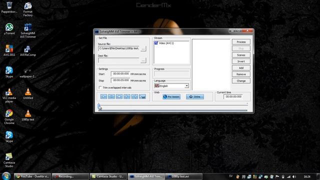Select AVI ReComp desktop icon

28,50
